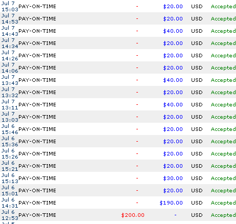This screenshot has height=224, width=236.
Task: Open PAY-ON-TIME entry at Jul 7 14:26
Action: tap(37, 55)
